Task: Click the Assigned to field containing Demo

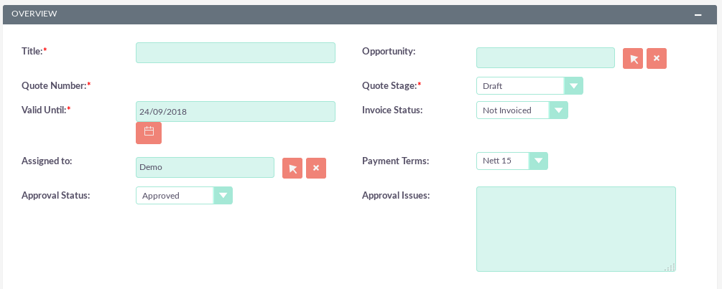Action: pyautogui.click(x=205, y=167)
